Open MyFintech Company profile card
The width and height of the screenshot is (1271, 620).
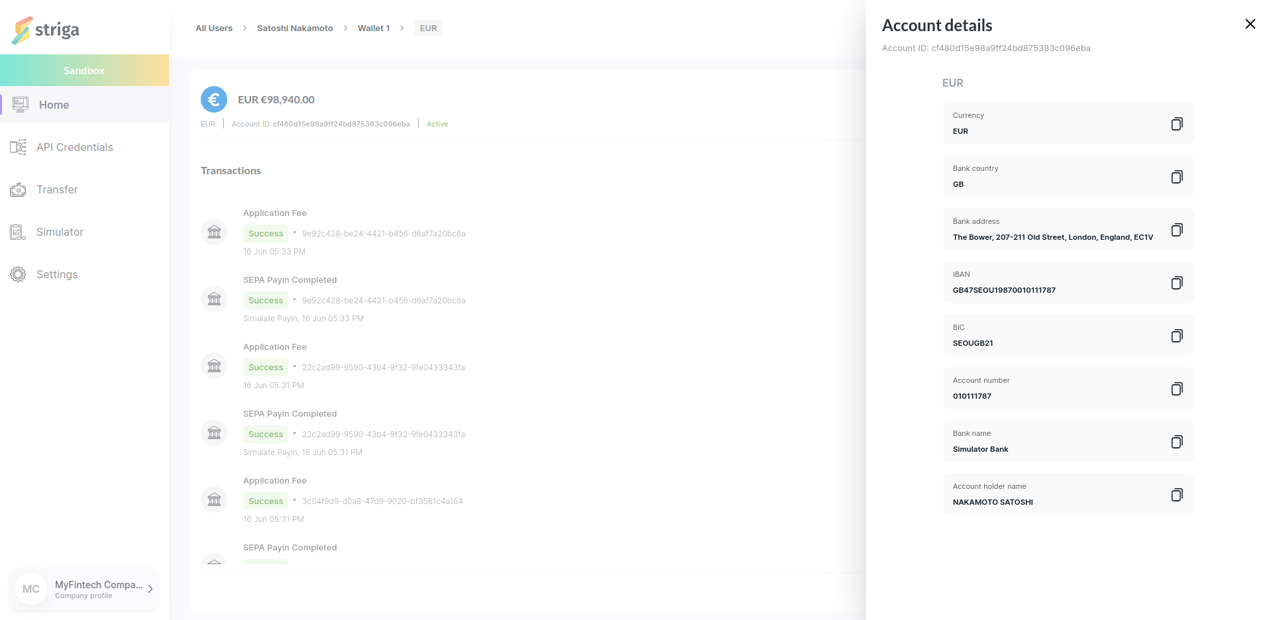pyautogui.click(x=84, y=589)
